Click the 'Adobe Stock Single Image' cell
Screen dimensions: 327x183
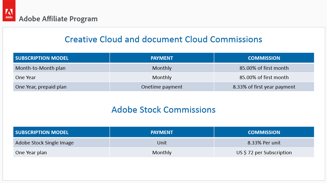61,143
